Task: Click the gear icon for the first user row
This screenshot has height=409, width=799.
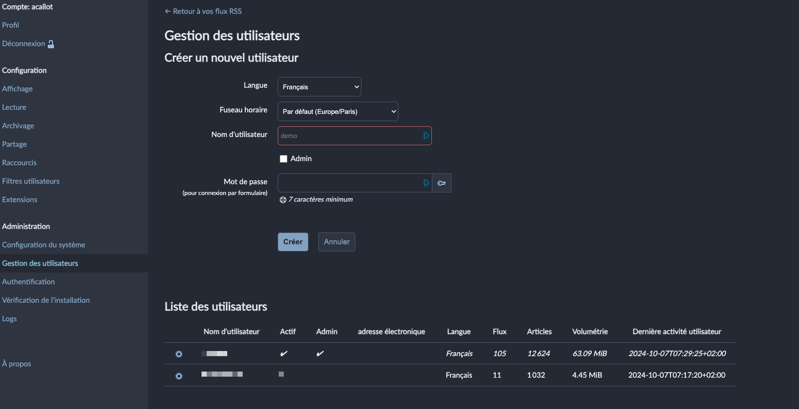Action: [x=179, y=354]
